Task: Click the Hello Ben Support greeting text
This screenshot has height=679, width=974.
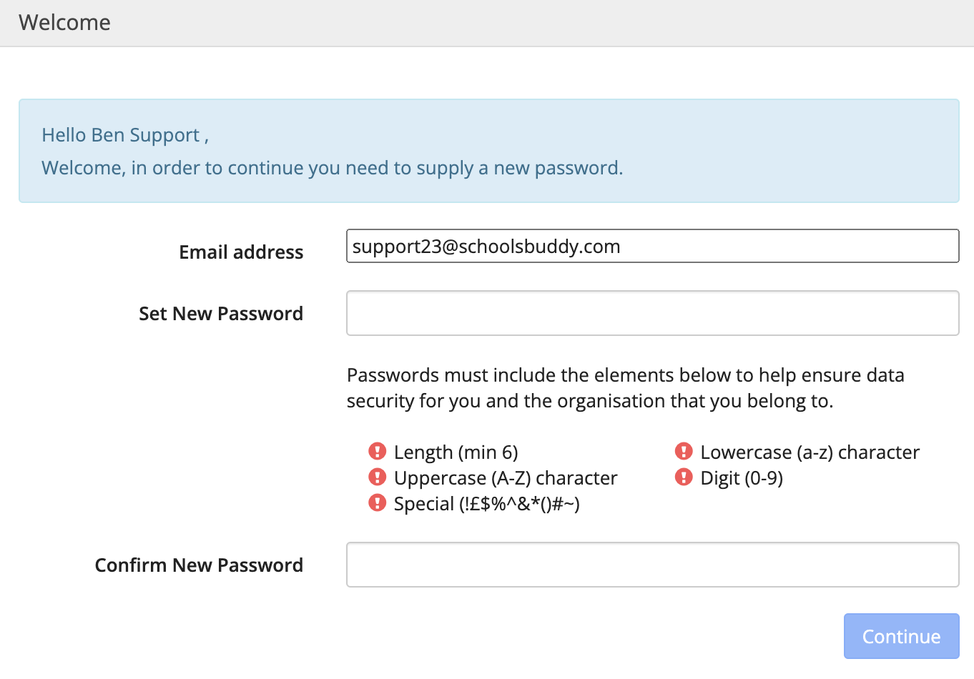Action: tap(125, 135)
